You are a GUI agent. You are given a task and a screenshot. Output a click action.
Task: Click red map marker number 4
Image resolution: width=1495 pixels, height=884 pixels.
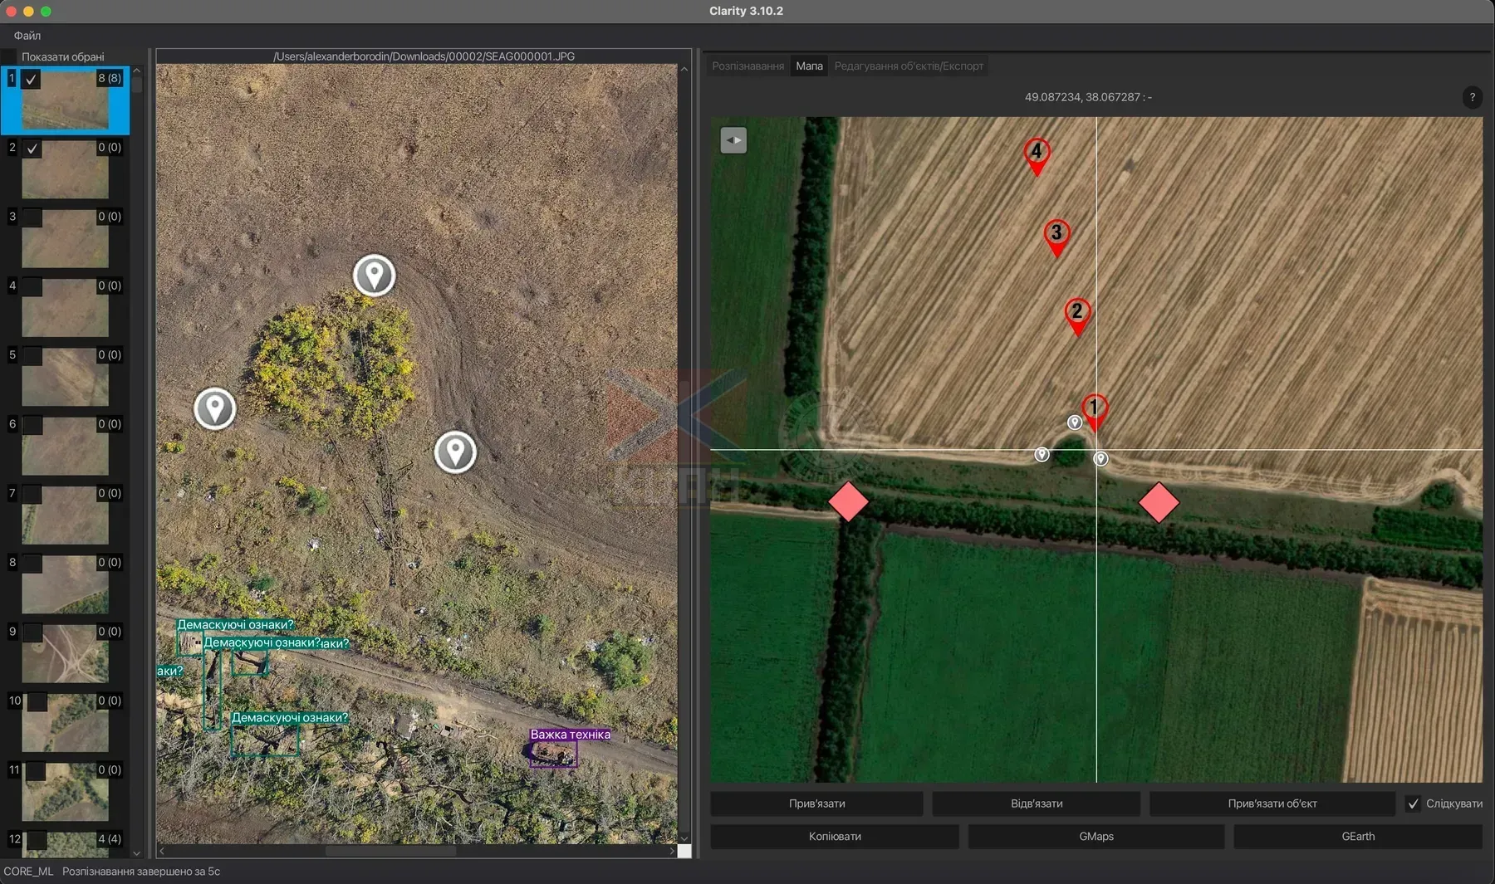pos(1036,155)
